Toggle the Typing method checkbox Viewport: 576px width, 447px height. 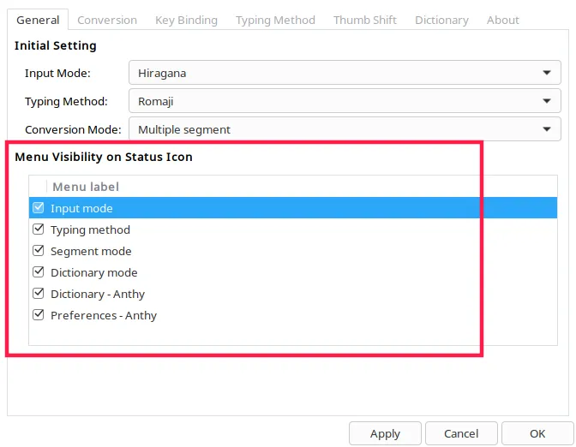(38, 229)
